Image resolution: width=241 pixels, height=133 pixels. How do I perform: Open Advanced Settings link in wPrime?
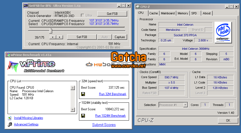26,124
